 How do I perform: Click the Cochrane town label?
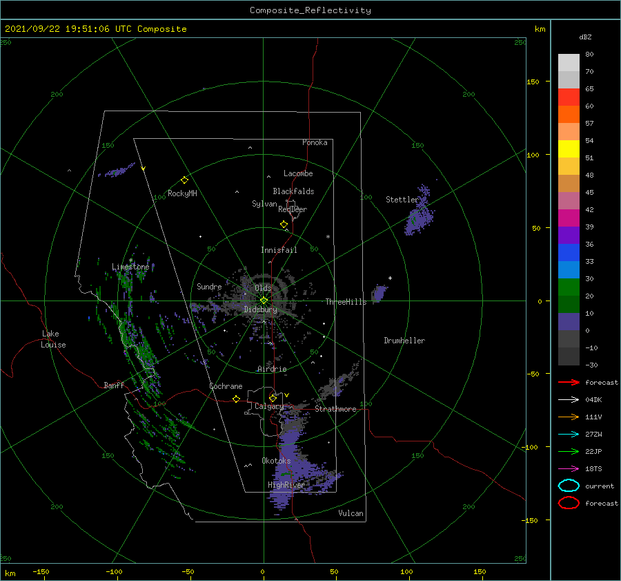(226, 386)
